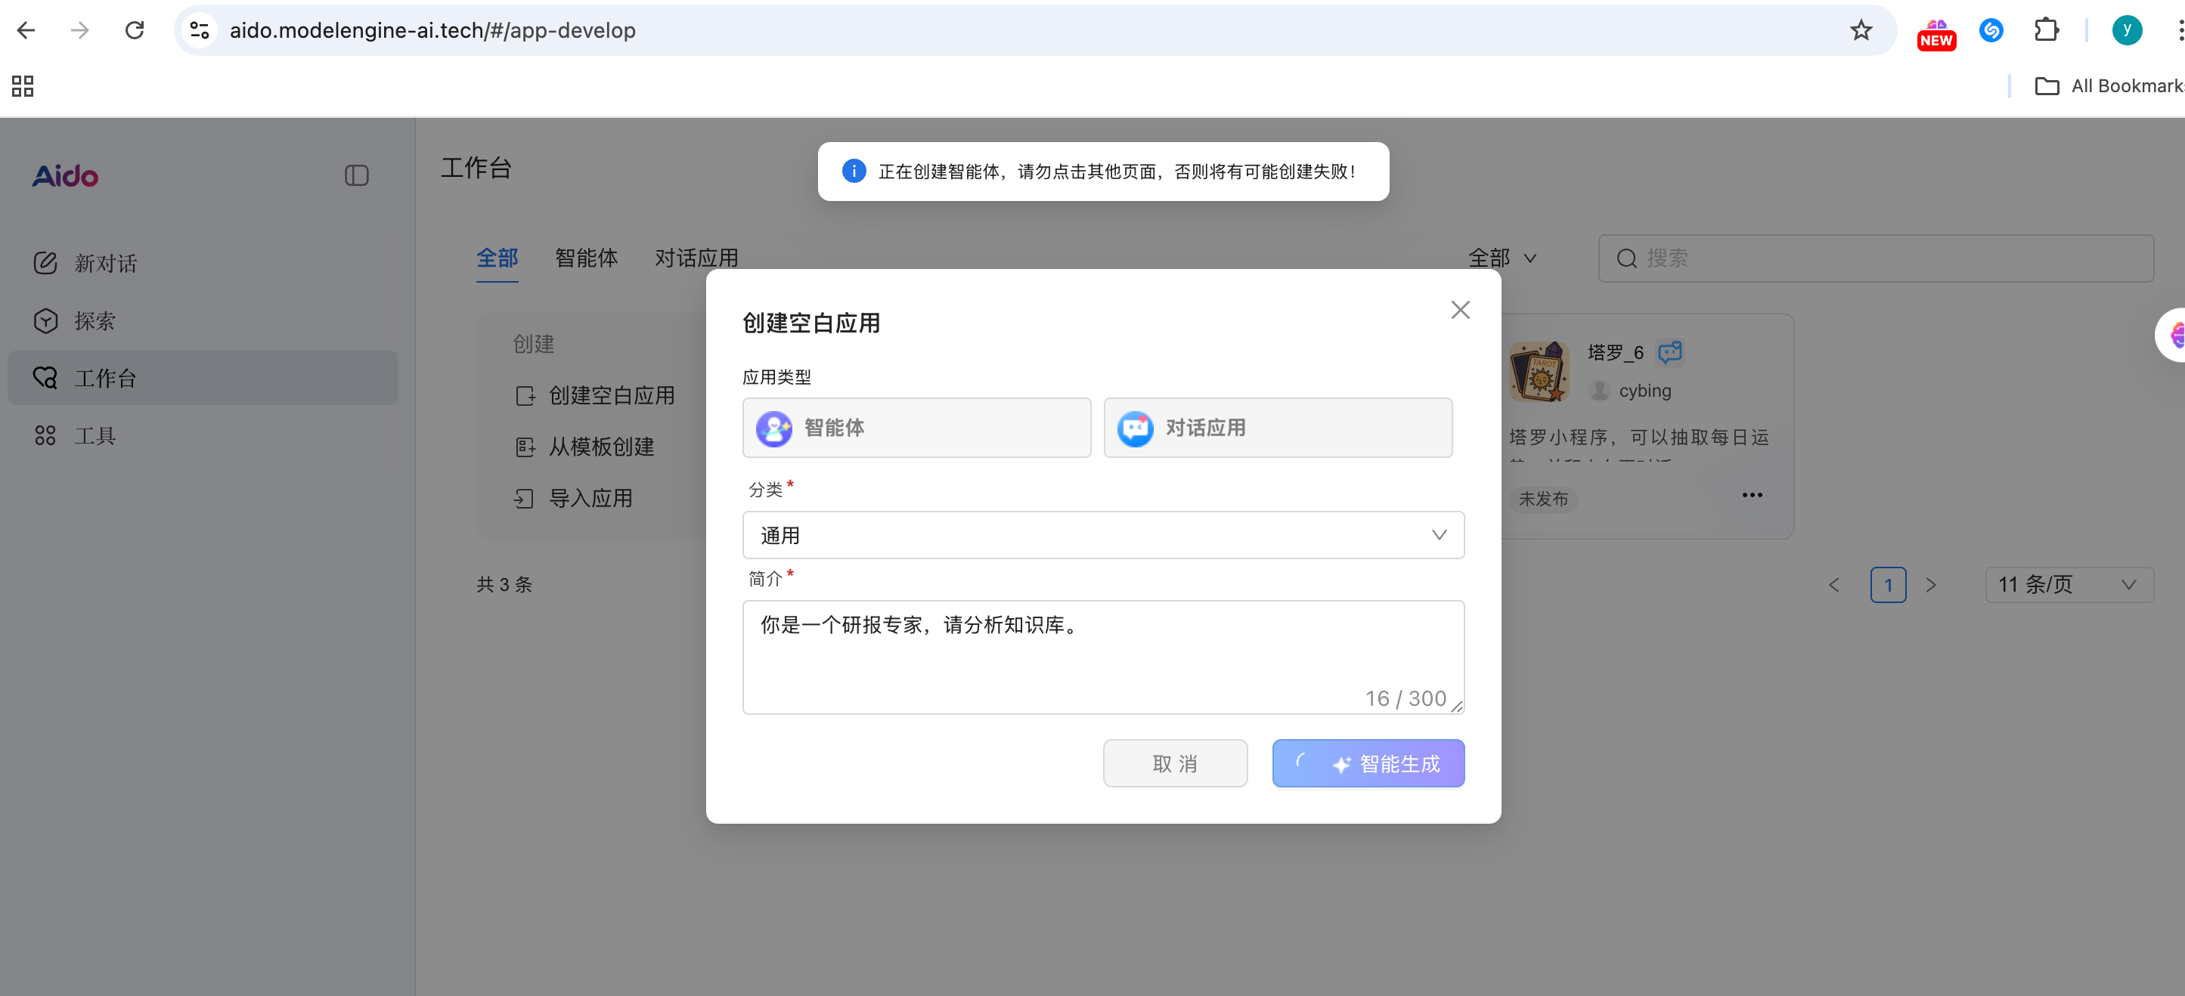Collapse the Aido sidebar panel
The image size is (2185, 996).
(356, 175)
